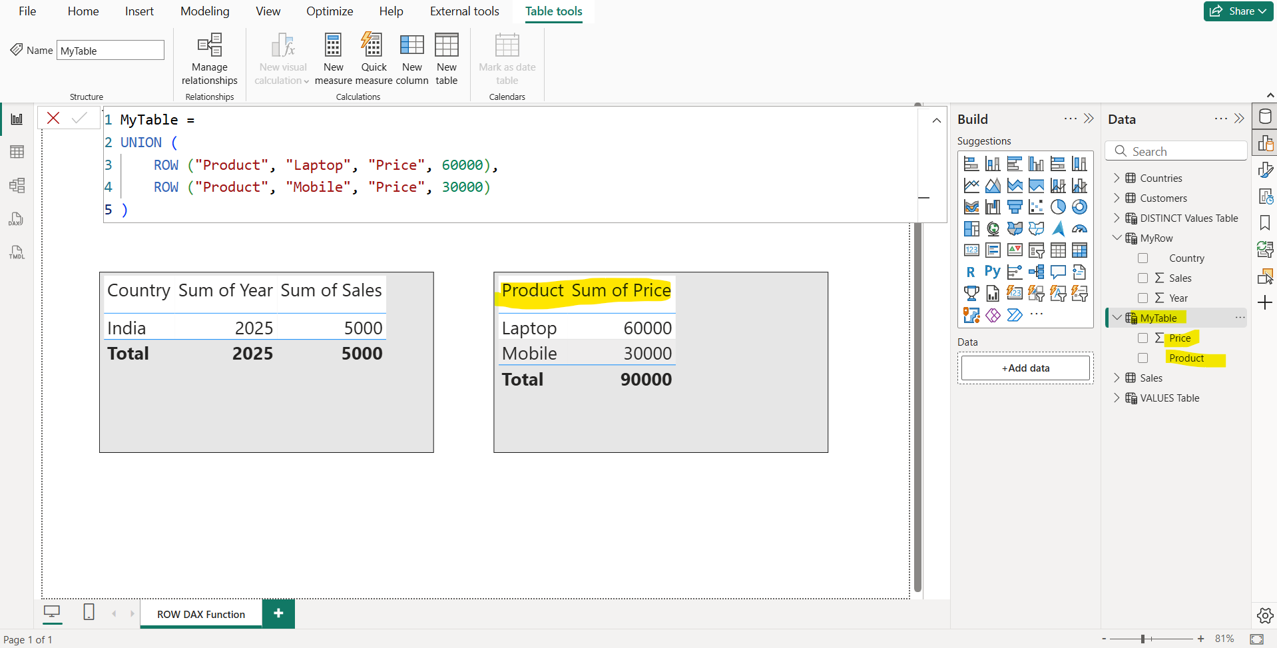Expand the Countries table
The height and width of the screenshot is (648, 1277).
[x=1117, y=178]
